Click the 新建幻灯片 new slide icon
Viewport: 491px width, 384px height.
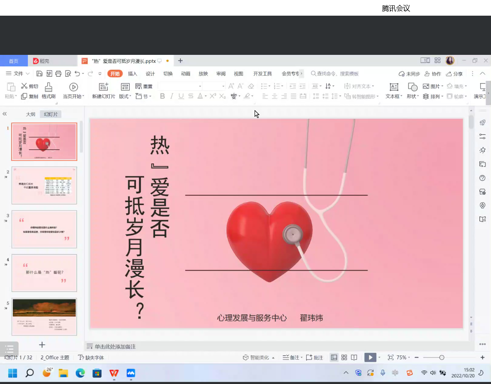click(104, 87)
